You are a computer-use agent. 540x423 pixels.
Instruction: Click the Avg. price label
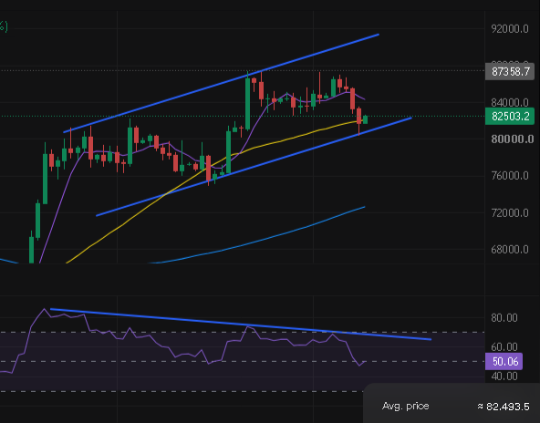point(405,407)
